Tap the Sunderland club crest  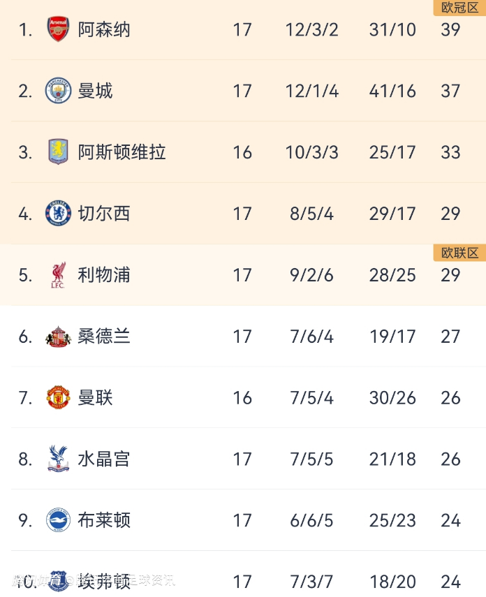58,337
